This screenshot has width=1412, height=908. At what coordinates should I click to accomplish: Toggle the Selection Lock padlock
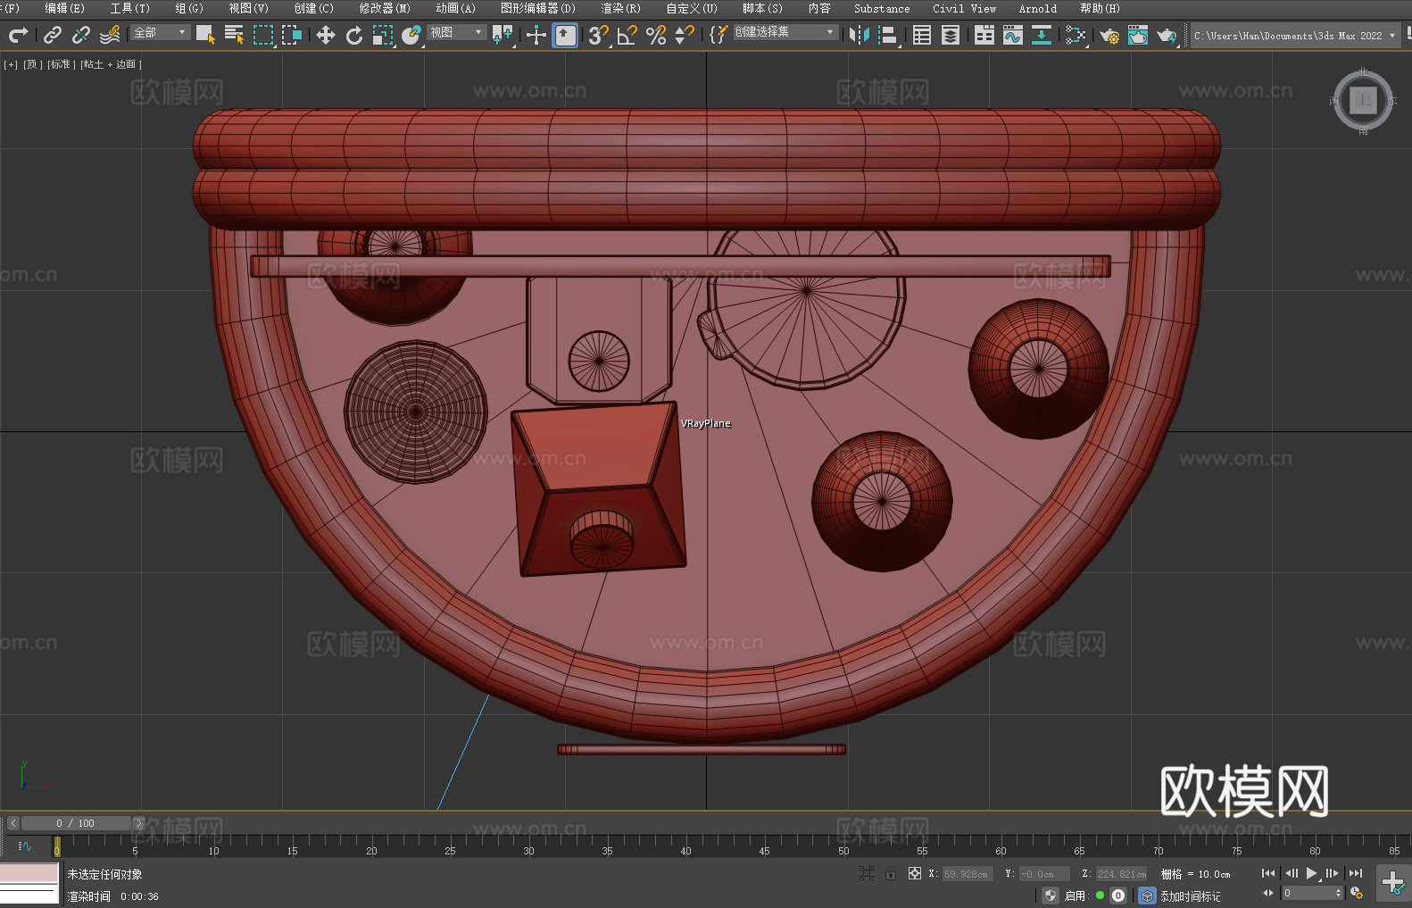coord(891,873)
